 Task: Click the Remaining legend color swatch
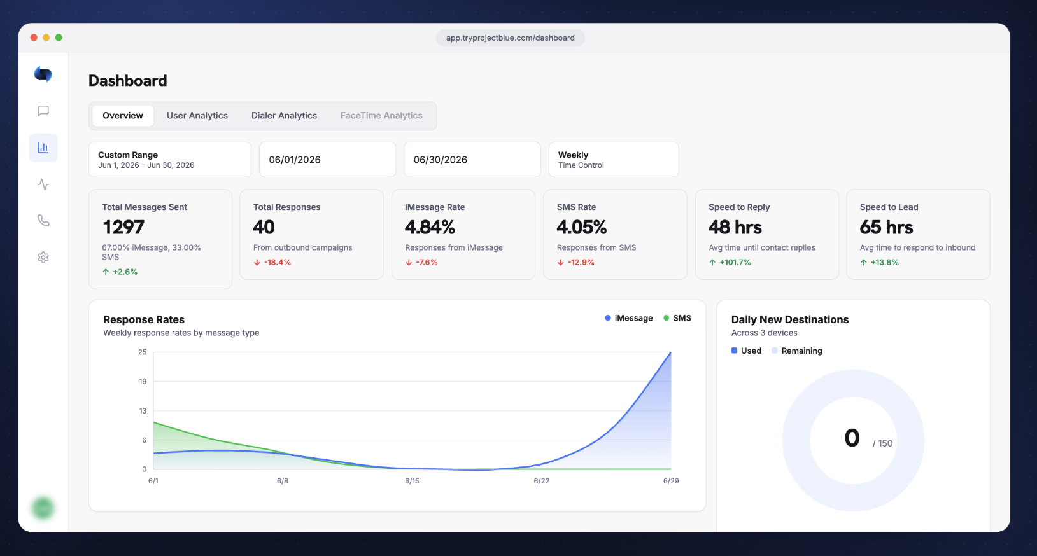(775, 351)
